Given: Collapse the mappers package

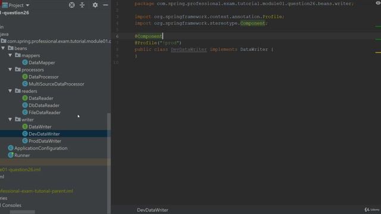Looking at the screenshot, I should pos(10,55).
